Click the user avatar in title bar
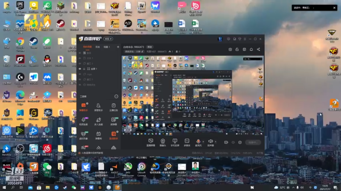 (x=220, y=39)
